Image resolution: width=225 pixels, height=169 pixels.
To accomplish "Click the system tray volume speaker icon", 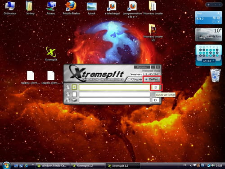I will point(212,165).
